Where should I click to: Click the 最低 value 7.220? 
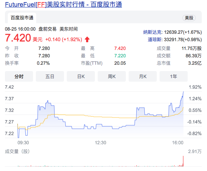[120, 56]
